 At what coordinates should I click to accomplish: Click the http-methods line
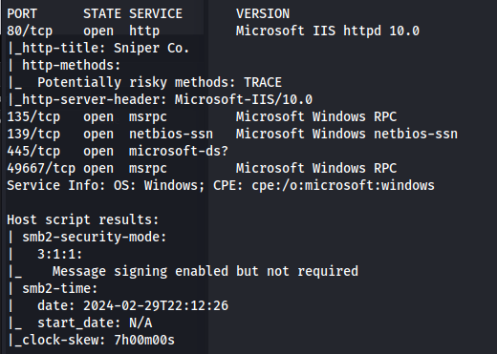coord(64,65)
